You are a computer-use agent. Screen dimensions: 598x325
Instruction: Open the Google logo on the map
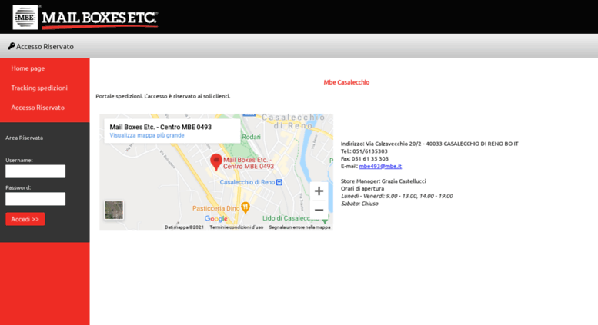[x=215, y=218]
